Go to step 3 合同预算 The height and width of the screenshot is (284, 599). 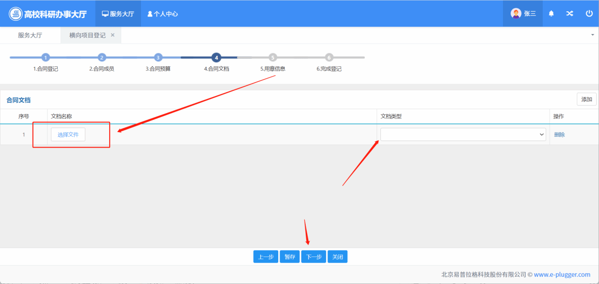pos(159,58)
